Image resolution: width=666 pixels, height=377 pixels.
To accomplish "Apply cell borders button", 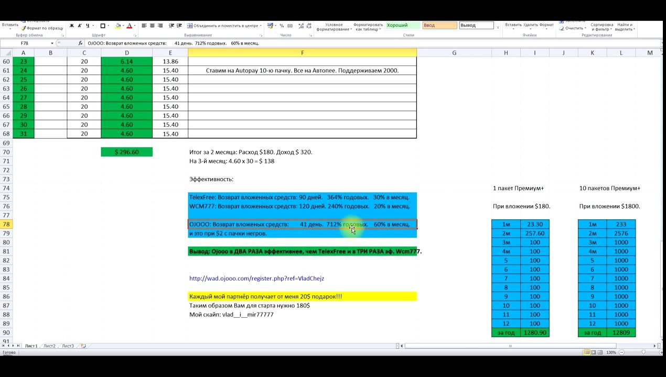I will pos(103,26).
